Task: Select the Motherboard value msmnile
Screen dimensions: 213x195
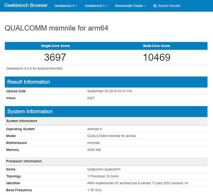Action: point(93,143)
